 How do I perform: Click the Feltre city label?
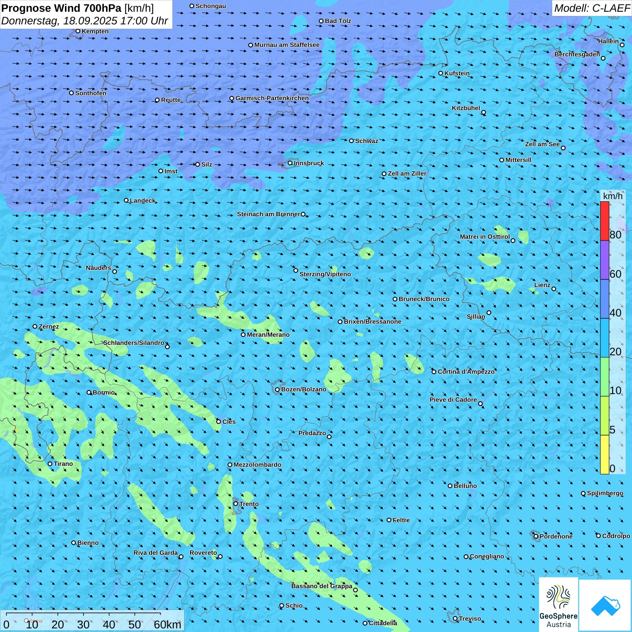(401, 520)
